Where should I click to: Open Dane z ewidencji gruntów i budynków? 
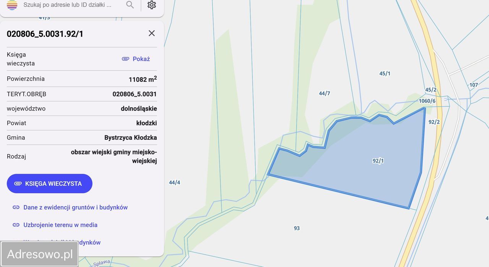[75, 207]
